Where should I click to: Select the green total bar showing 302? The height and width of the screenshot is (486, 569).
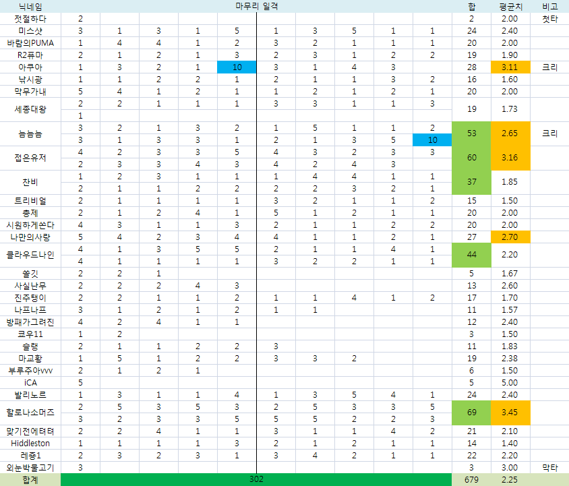tap(256, 479)
